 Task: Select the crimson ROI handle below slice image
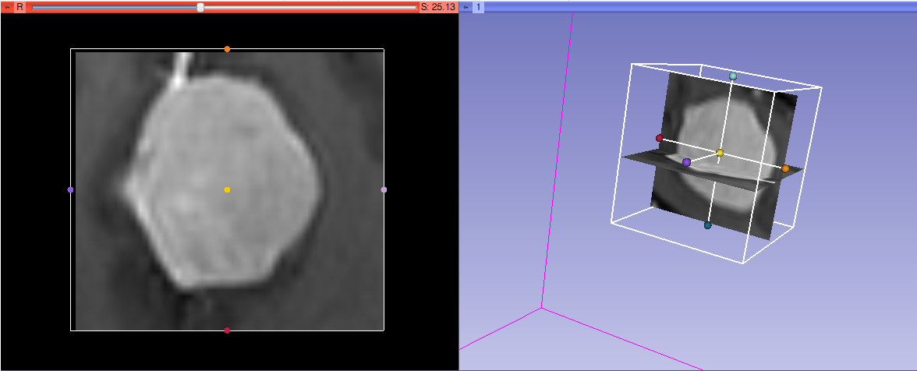pyautogui.click(x=227, y=330)
